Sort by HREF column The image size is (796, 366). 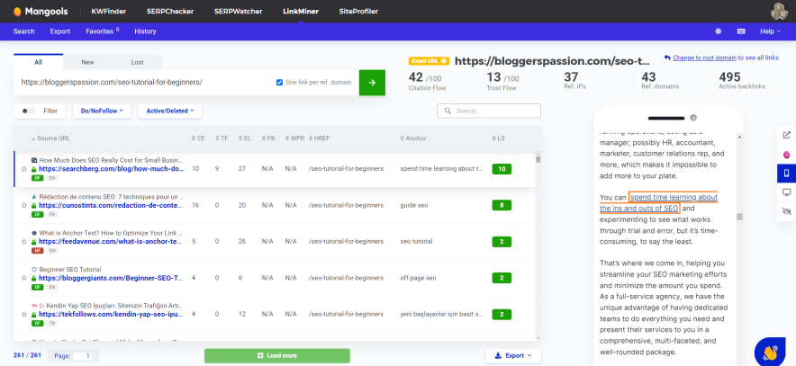[x=320, y=138]
